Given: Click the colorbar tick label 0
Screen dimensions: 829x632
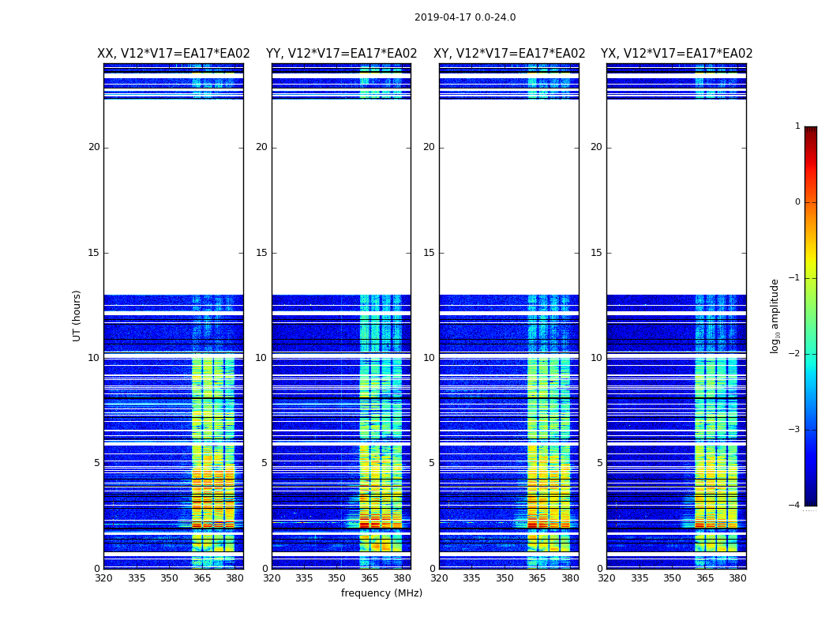Looking at the screenshot, I should [797, 202].
